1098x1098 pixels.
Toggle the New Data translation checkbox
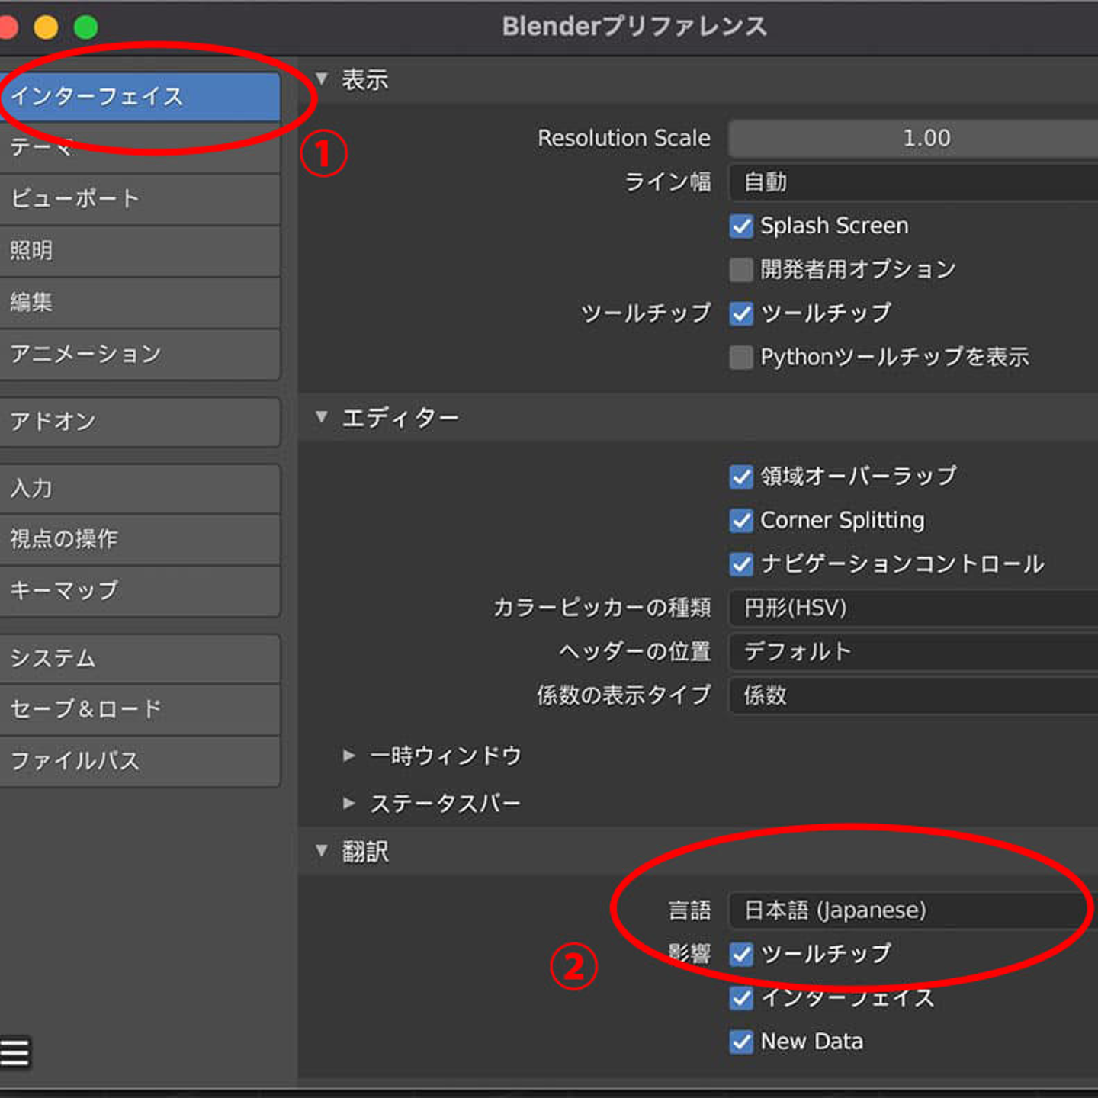coord(741,1042)
